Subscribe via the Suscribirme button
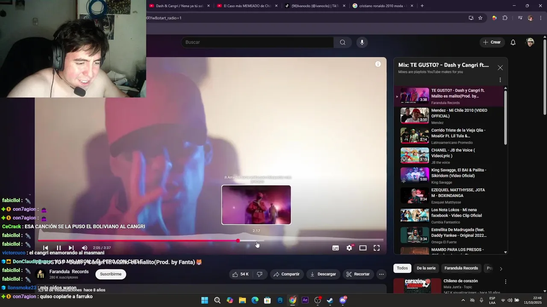Viewport: 547px width, 307px height. point(111,274)
